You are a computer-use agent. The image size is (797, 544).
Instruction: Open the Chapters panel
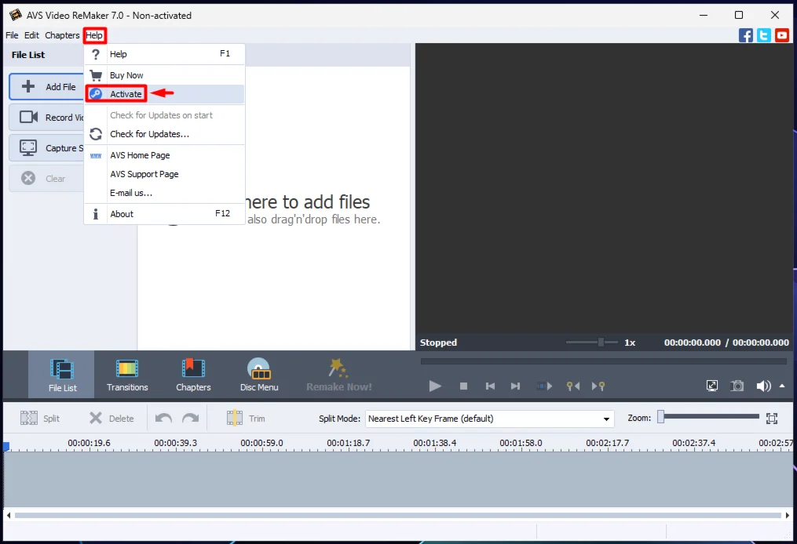(x=193, y=375)
